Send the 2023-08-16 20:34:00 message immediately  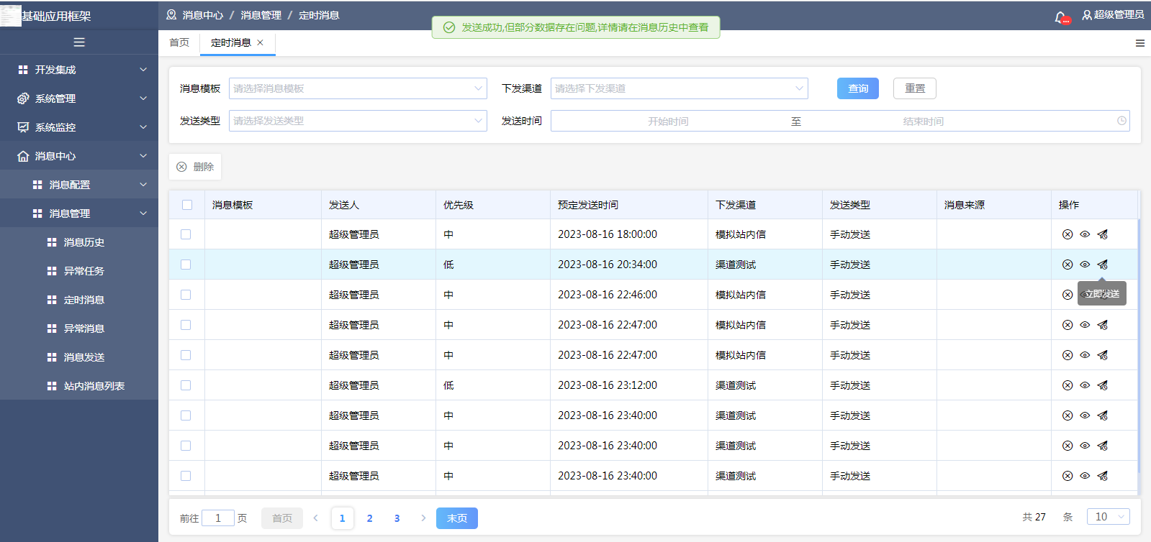coord(1103,265)
